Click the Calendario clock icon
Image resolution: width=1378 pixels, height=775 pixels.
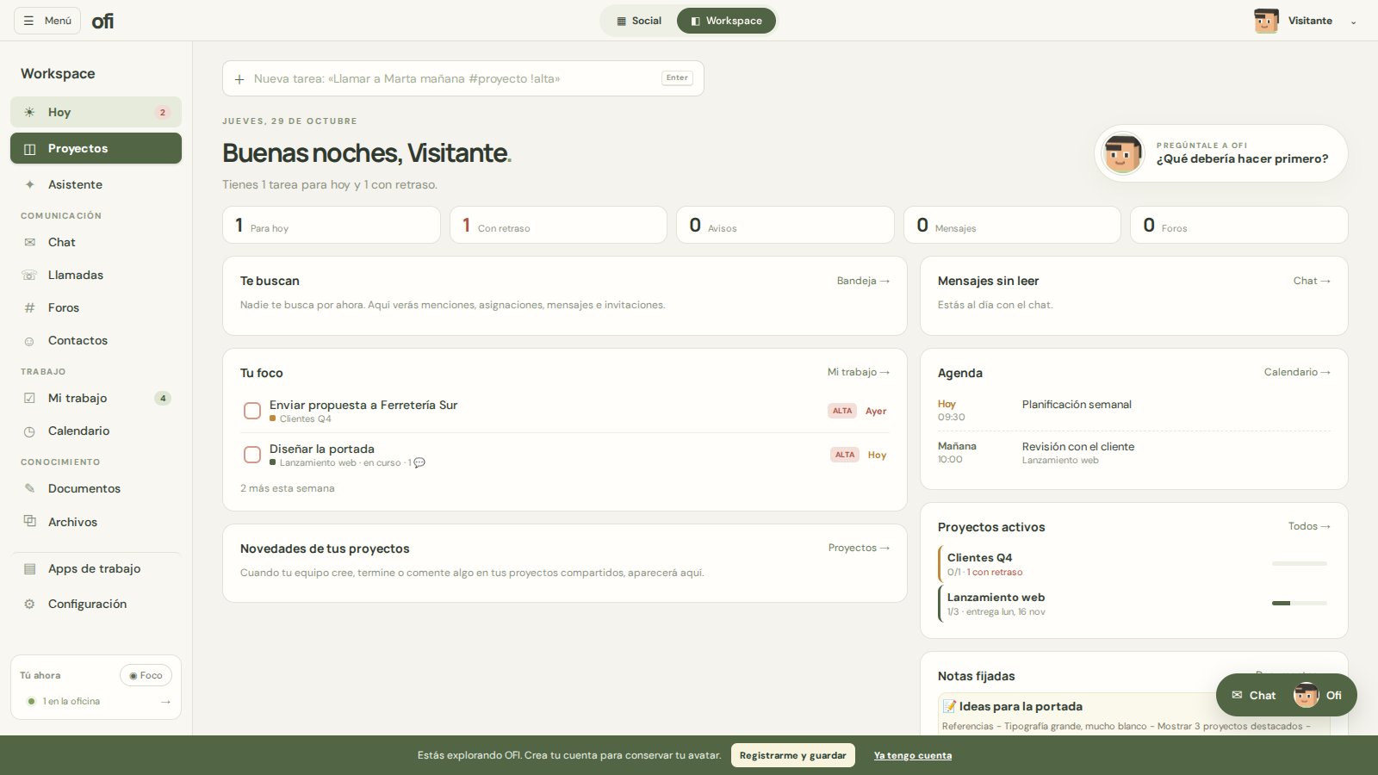[x=30, y=431]
